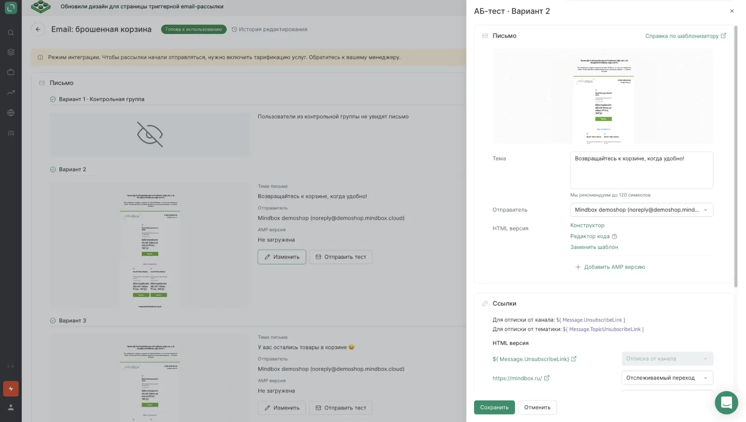Click the ${ Message.UnsubscribeLink } variable text
The height and width of the screenshot is (422, 746).
pos(591,320)
